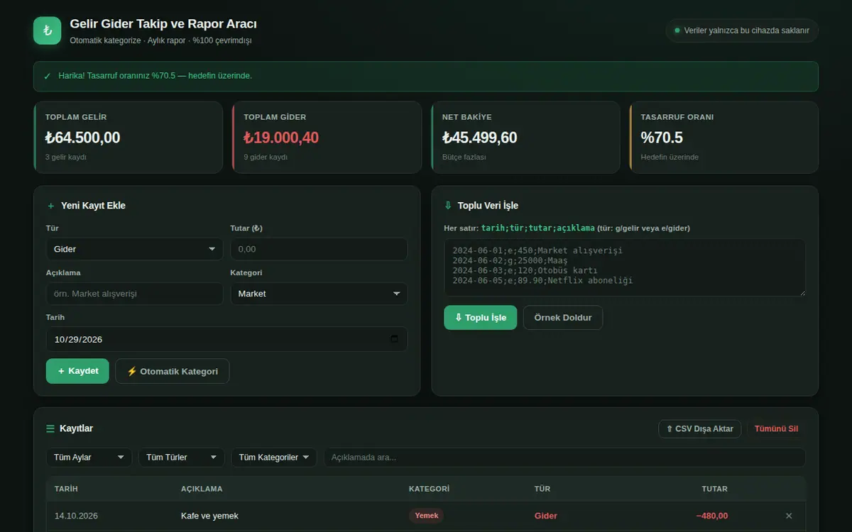The height and width of the screenshot is (532, 852).
Task: Click the Kaydet save button
Action: 77,371
